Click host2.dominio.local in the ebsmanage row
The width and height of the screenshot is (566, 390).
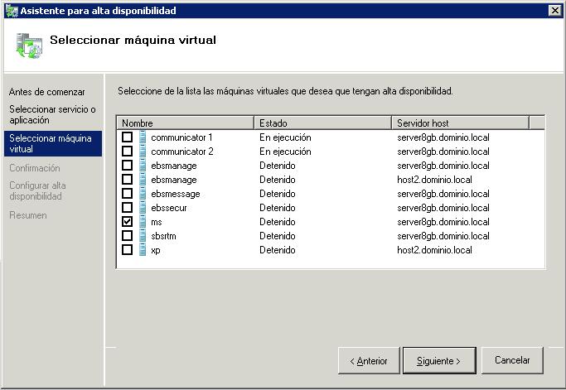pyautogui.click(x=434, y=180)
